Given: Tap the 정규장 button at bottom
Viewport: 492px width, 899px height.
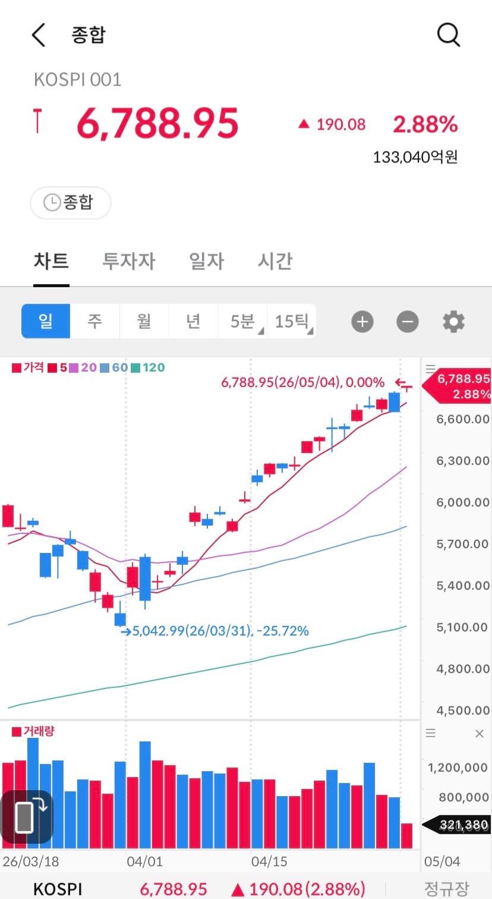Looking at the screenshot, I should pos(446,888).
